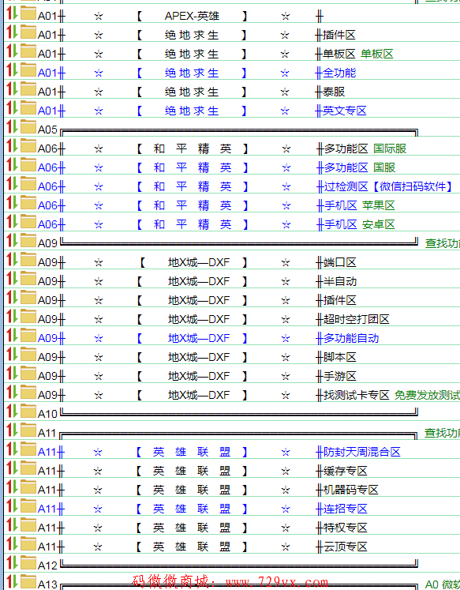Click the folder icon beside DXF 手游区
Screen dimensions: 460x590
[x=28, y=373]
